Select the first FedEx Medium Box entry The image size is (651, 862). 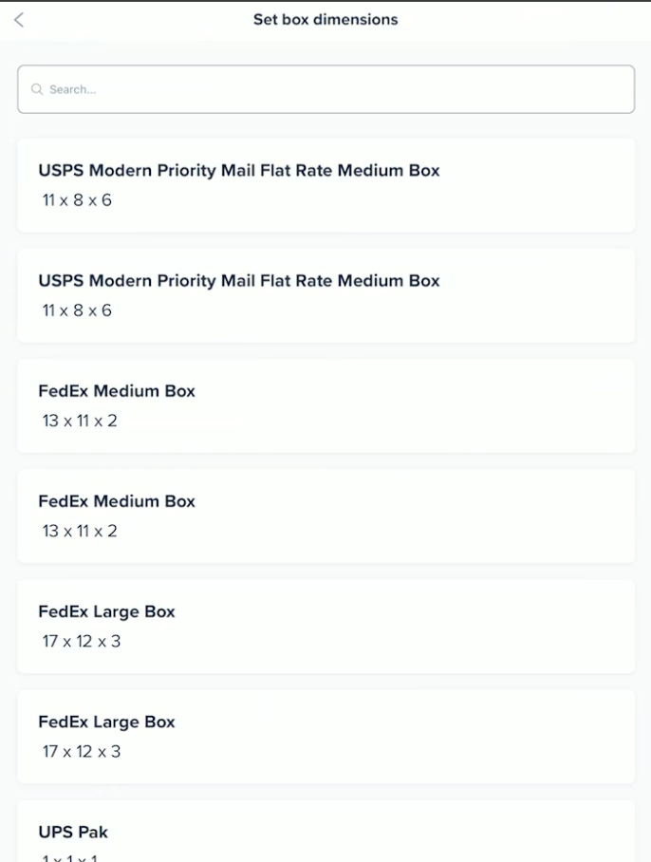pyautogui.click(x=117, y=391)
